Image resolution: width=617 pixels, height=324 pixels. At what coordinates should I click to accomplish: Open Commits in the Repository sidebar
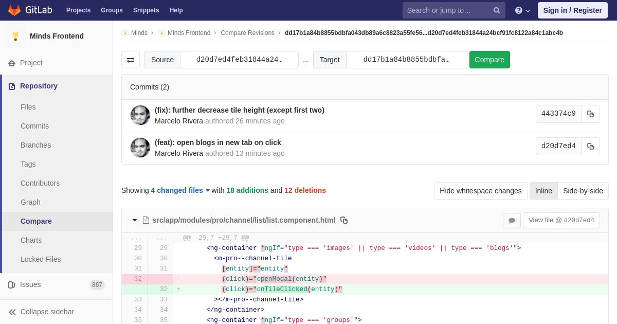34,126
